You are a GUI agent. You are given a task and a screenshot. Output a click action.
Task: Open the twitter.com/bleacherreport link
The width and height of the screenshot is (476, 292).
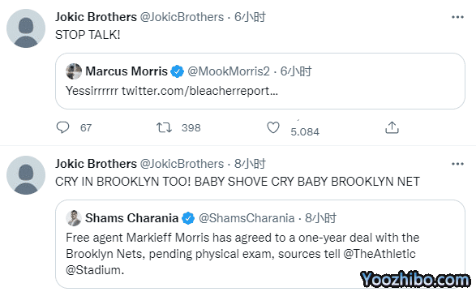(199, 91)
